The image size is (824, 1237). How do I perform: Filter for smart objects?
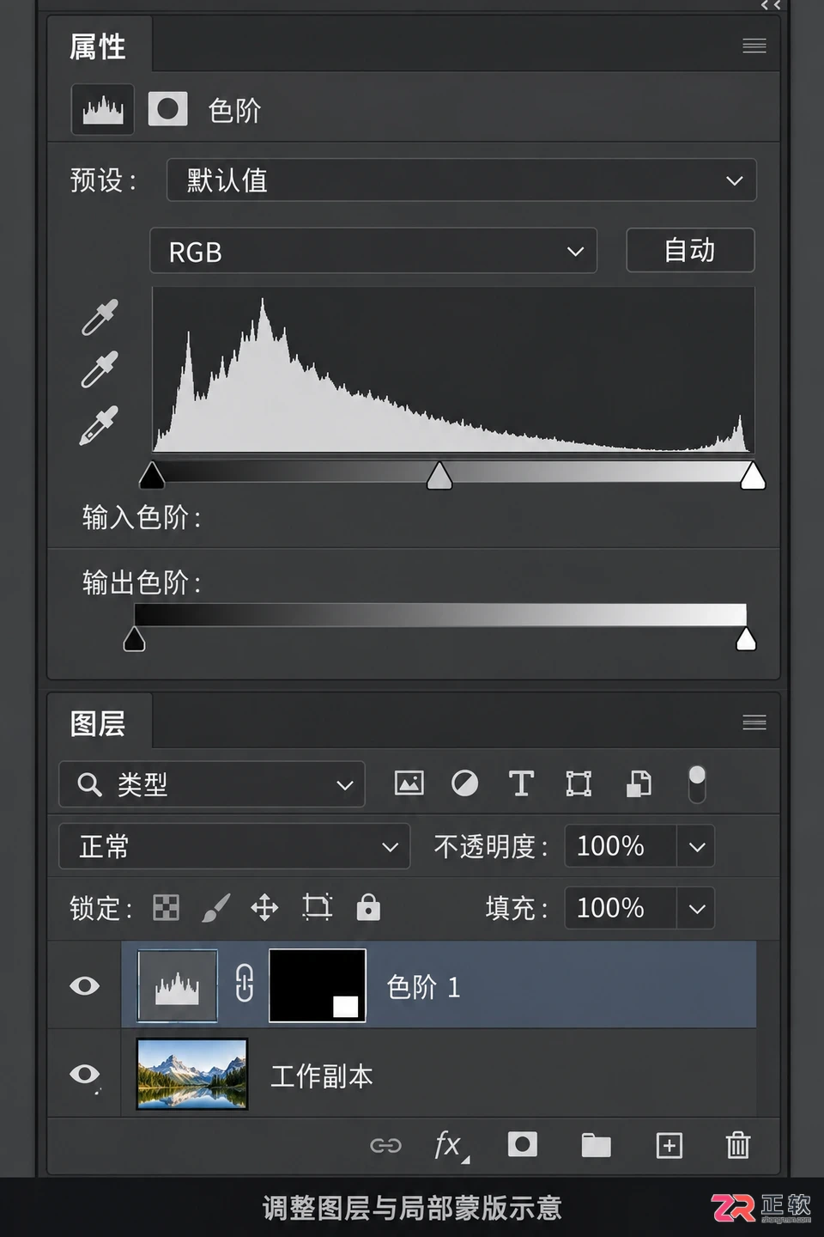pos(639,783)
